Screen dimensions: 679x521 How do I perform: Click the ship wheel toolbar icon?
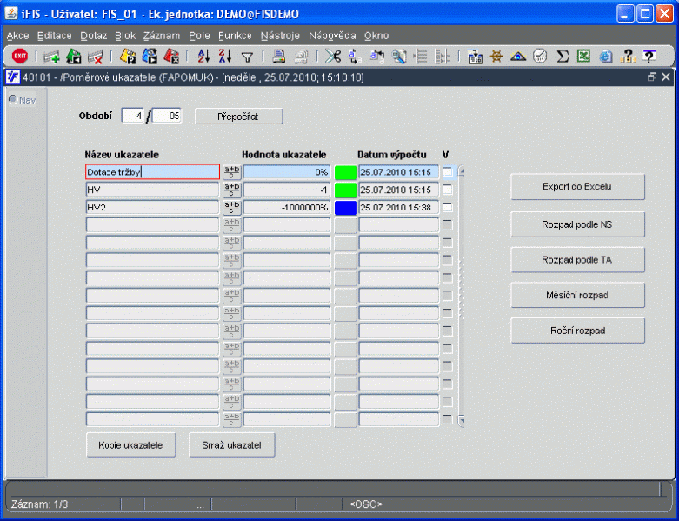[x=496, y=57]
